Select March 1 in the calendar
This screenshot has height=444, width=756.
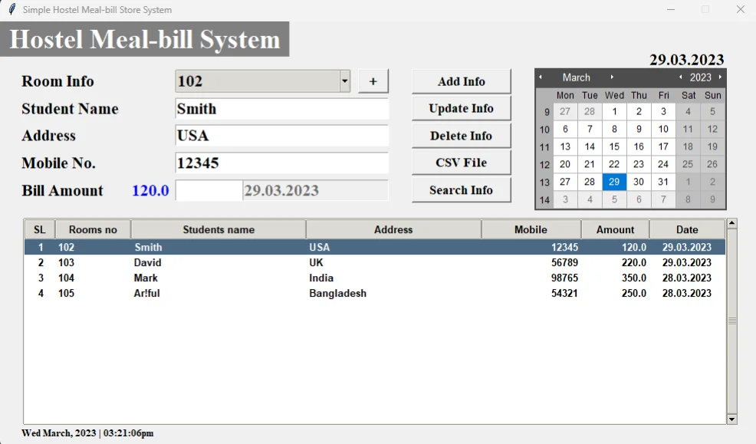click(614, 111)
